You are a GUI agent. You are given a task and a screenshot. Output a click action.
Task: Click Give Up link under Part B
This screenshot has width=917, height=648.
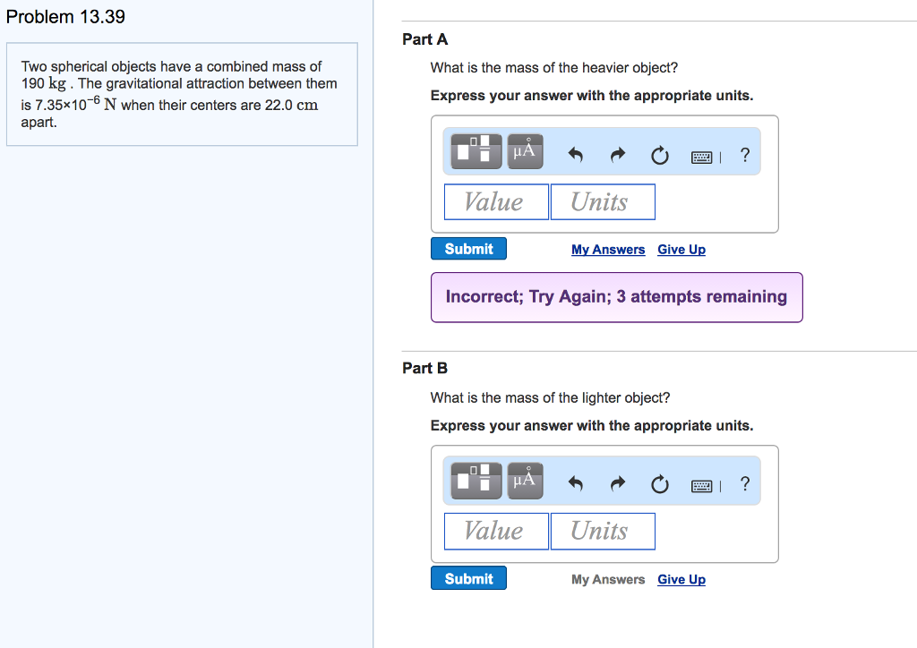tap(681, 579)
